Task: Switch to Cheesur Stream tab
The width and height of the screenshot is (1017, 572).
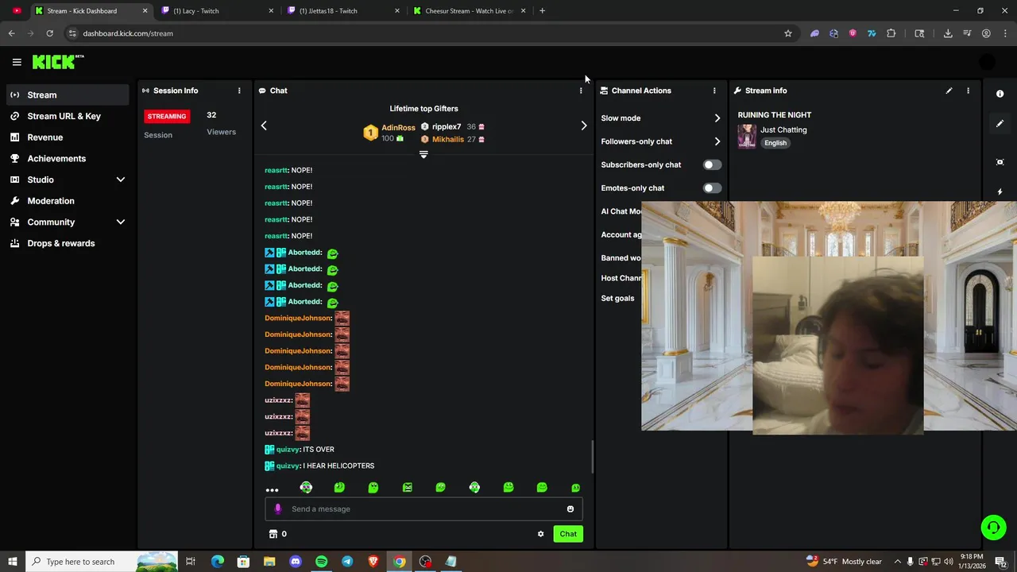Action: (x=470, y=11)
